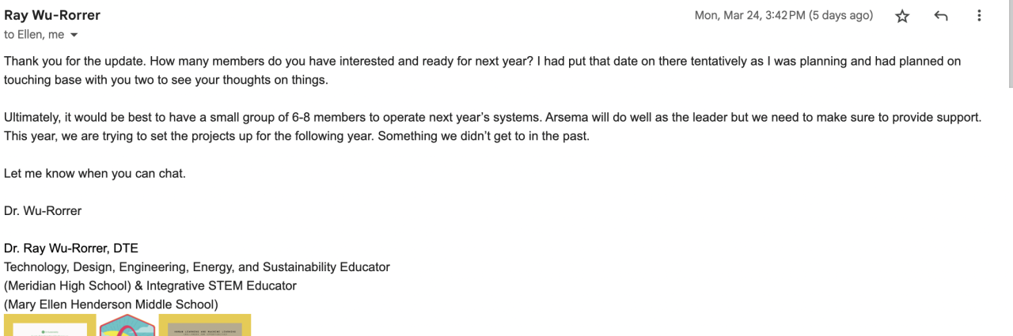Click the Mon, Mar 24 timestamp
Viewport: 1013px width, 336px height.
point(783,16)
